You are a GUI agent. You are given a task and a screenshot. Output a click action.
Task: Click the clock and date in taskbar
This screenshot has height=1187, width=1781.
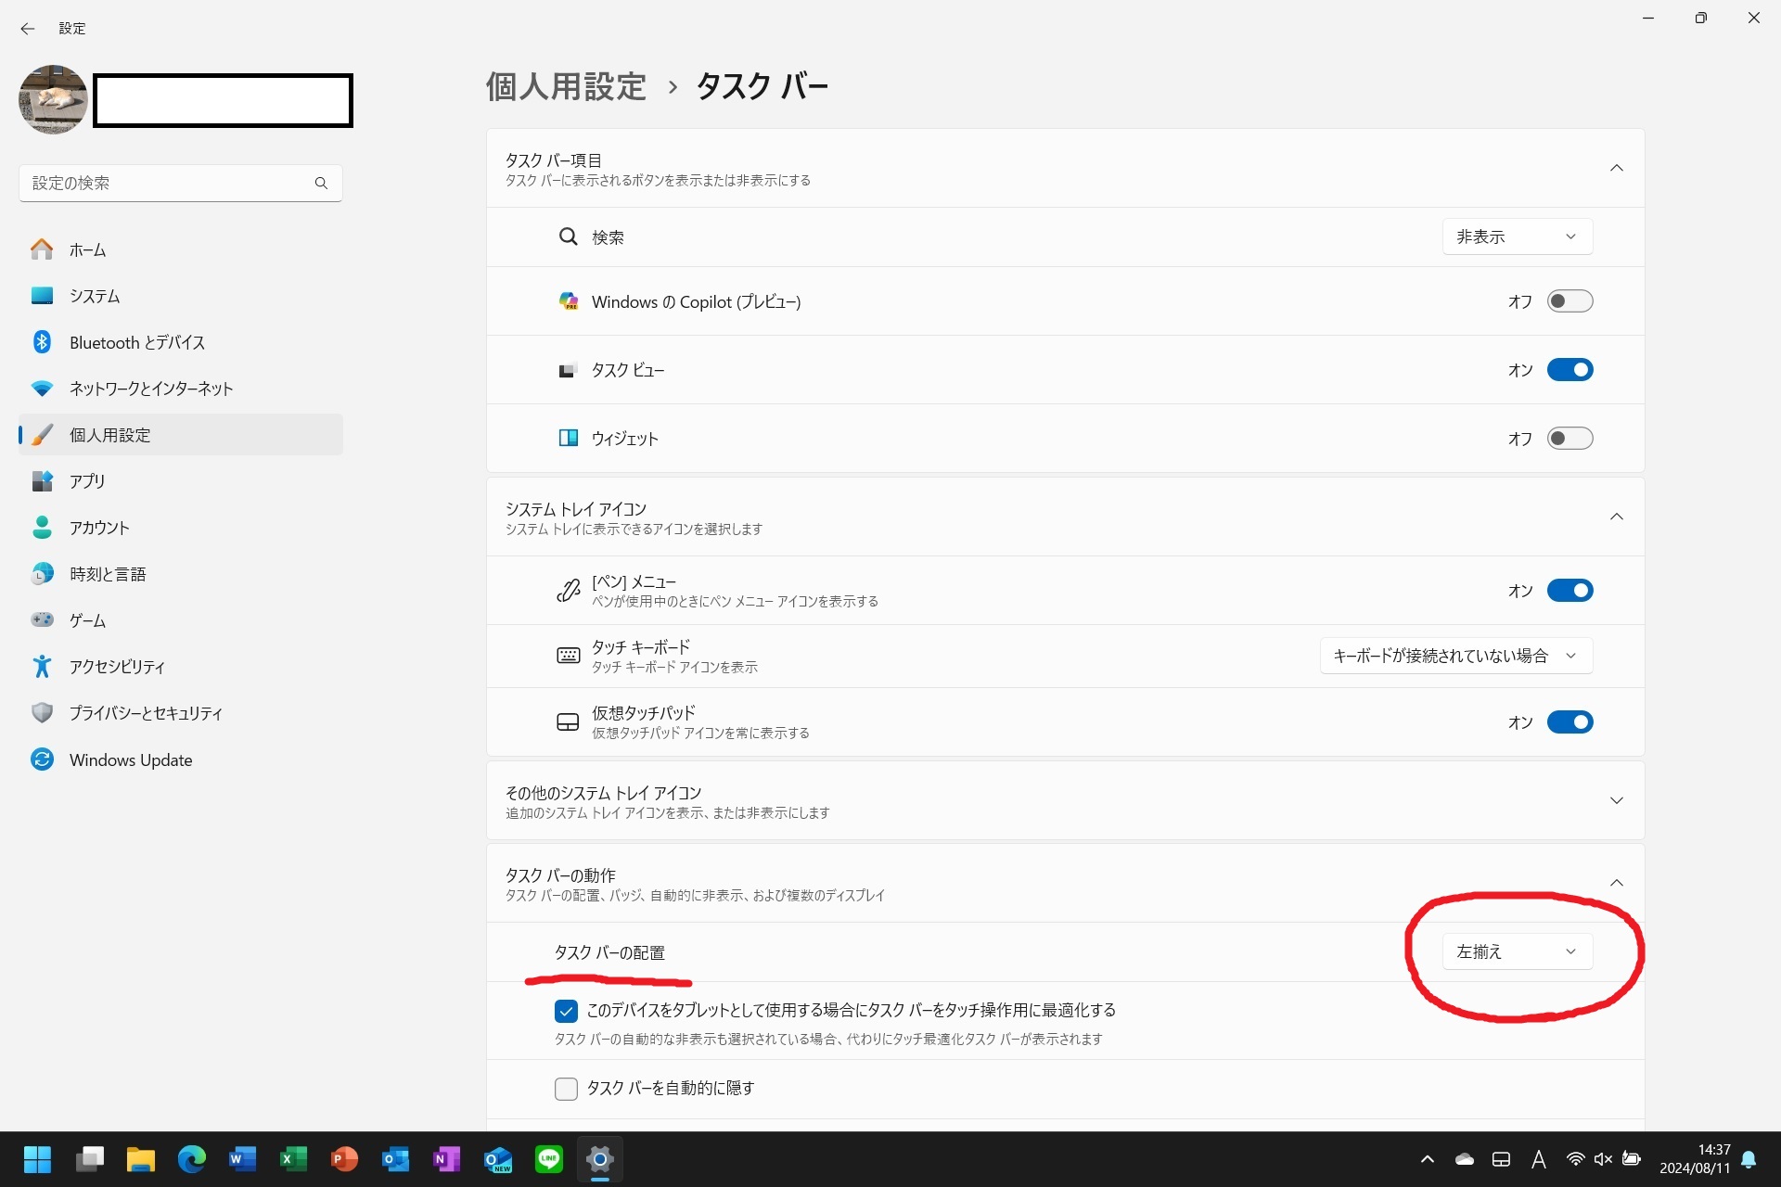coord(1695,1159)
